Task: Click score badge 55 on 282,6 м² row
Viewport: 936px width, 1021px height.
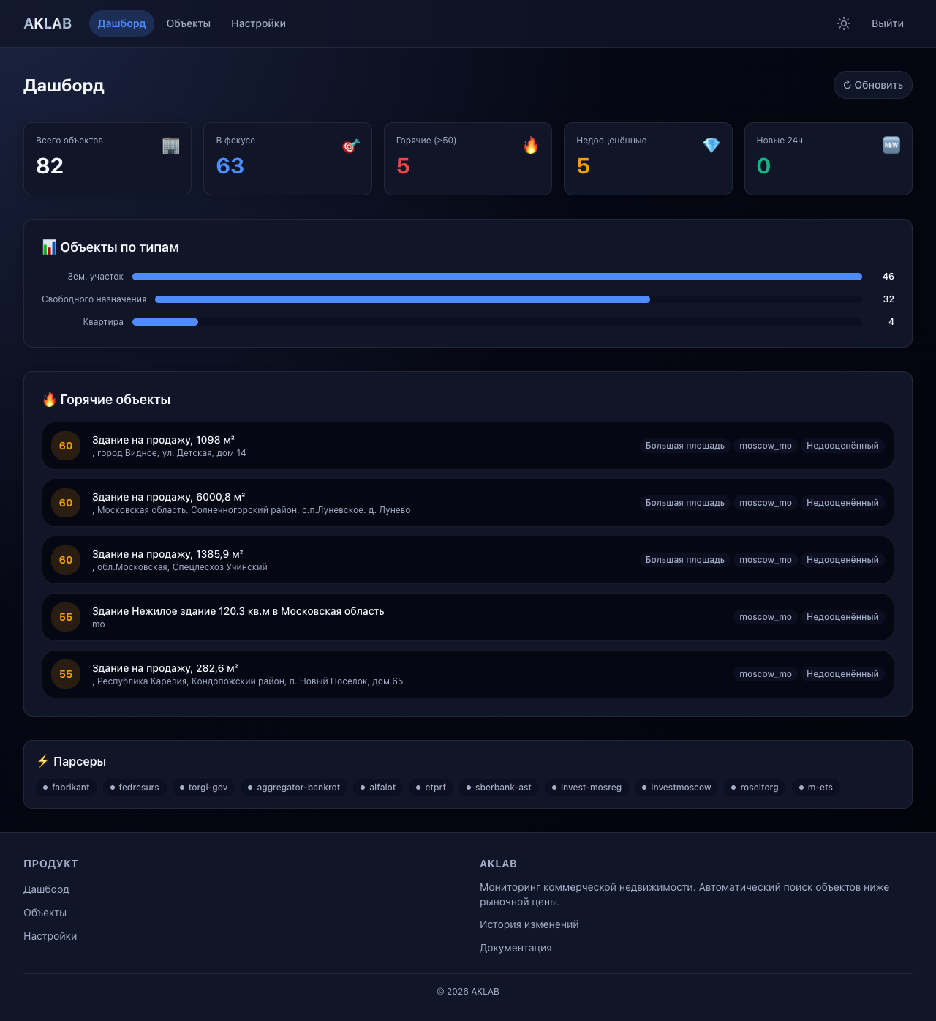Action: [x=66, y=674]
